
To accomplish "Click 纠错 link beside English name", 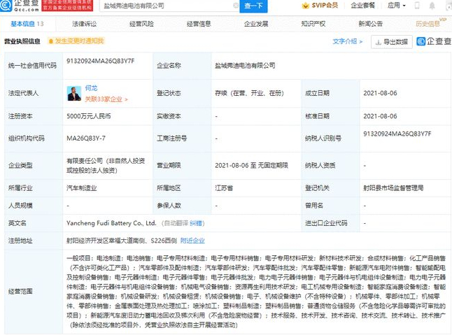I will click(x=196, y=223).
